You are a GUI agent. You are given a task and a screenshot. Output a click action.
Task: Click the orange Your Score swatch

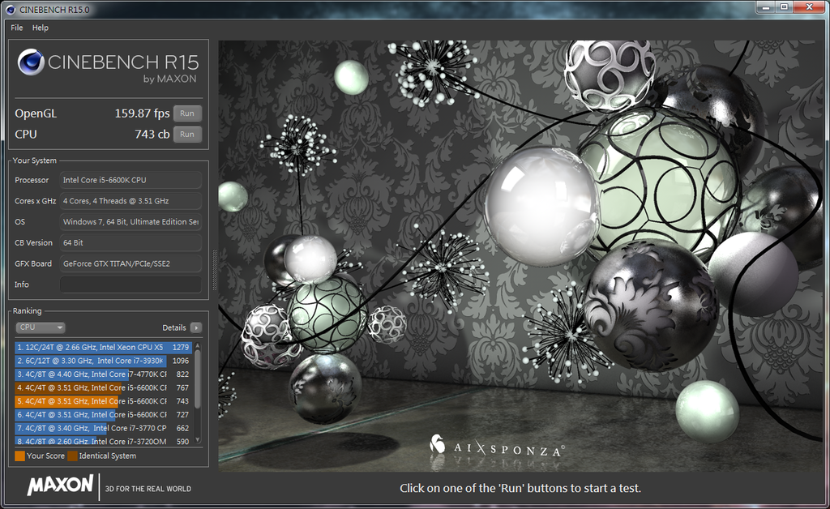pos(19,456)
